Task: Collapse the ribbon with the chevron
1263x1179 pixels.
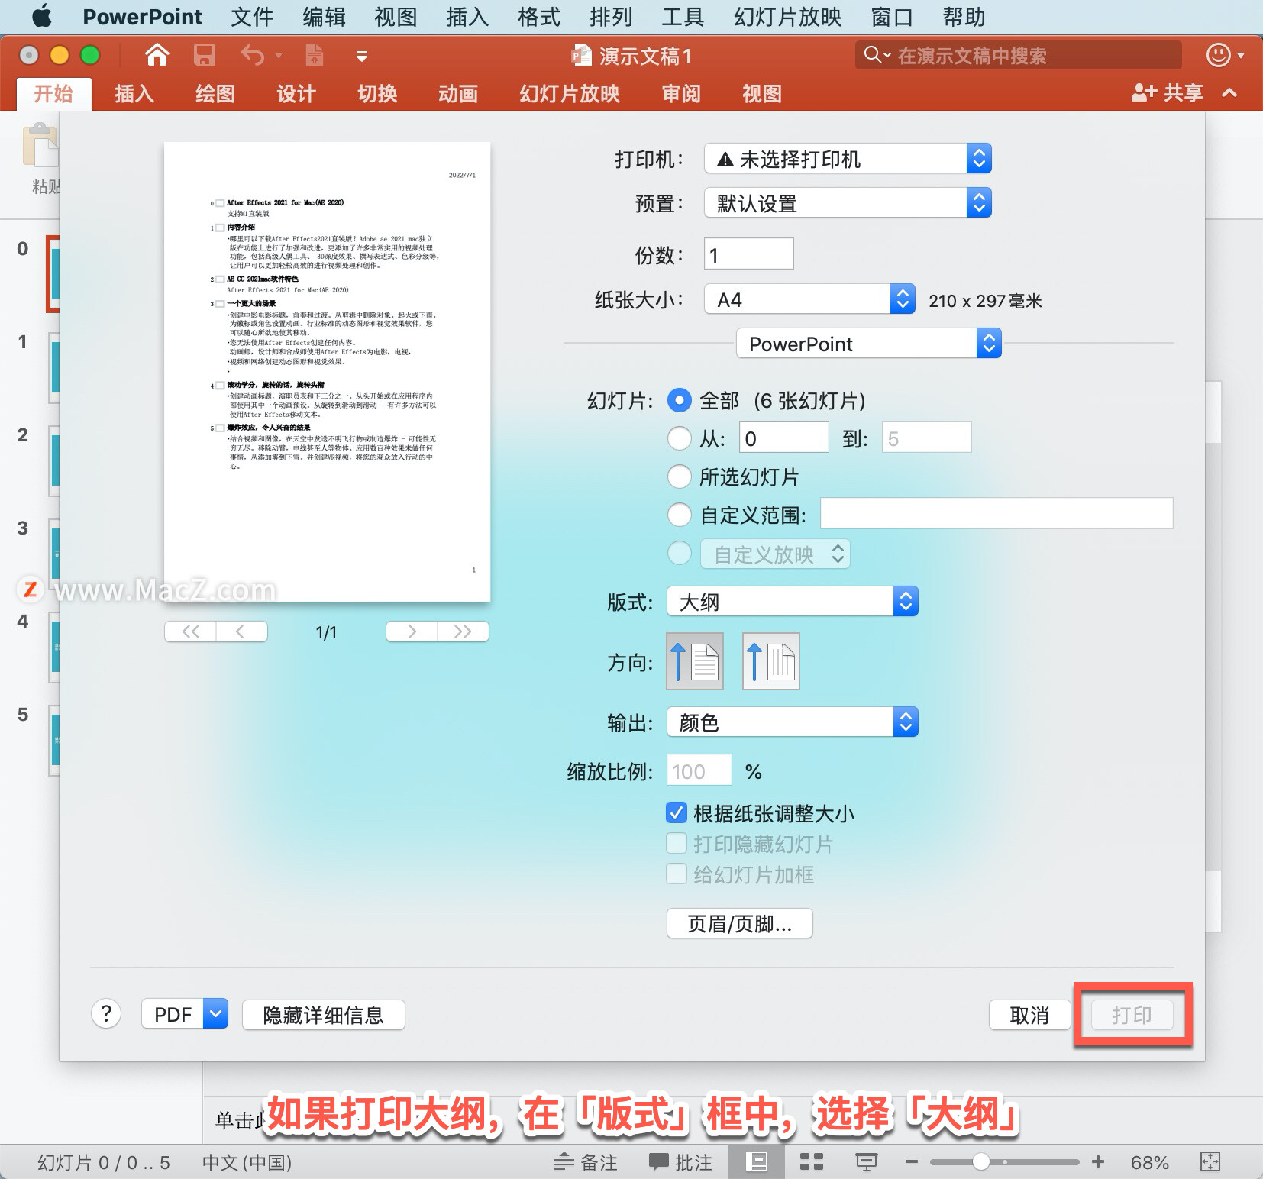Action: pyautogui.click(x=1229, y=93)
